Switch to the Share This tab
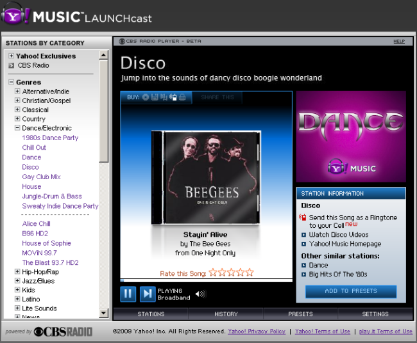Screen dimensions: 417x343 (217, 97)
